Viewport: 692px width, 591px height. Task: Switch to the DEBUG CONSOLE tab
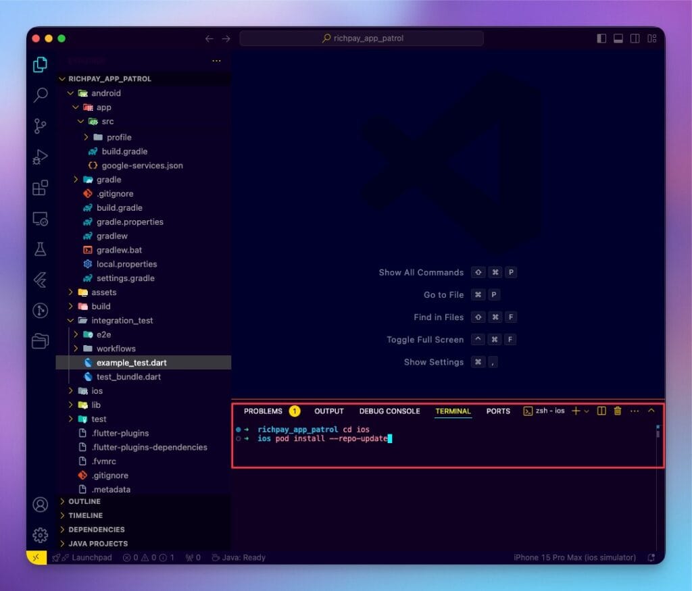[389, 411]
